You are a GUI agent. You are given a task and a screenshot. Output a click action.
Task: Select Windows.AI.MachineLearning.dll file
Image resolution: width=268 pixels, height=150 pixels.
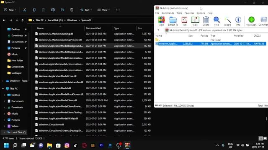coord(93,34)
